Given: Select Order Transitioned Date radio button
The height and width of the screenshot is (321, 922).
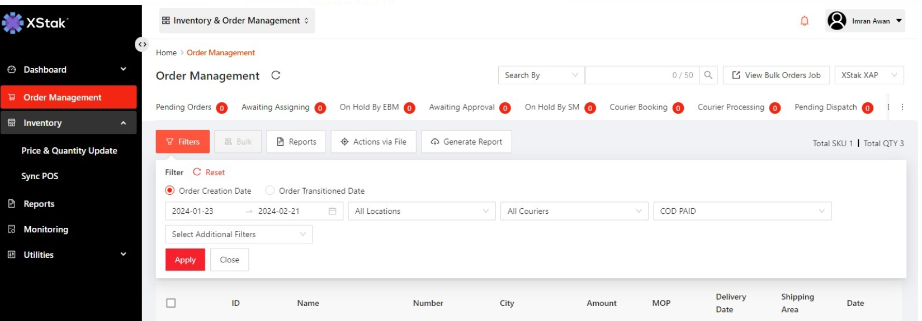Looking at the screenshot, I should [270, 191].
